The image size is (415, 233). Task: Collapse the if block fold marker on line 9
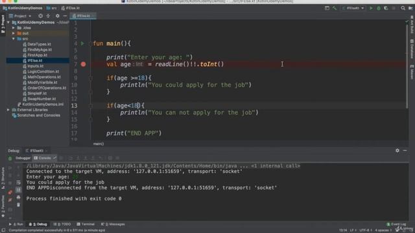coord(91,78)
